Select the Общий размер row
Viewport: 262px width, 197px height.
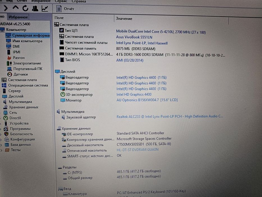(x=111, y=177)
